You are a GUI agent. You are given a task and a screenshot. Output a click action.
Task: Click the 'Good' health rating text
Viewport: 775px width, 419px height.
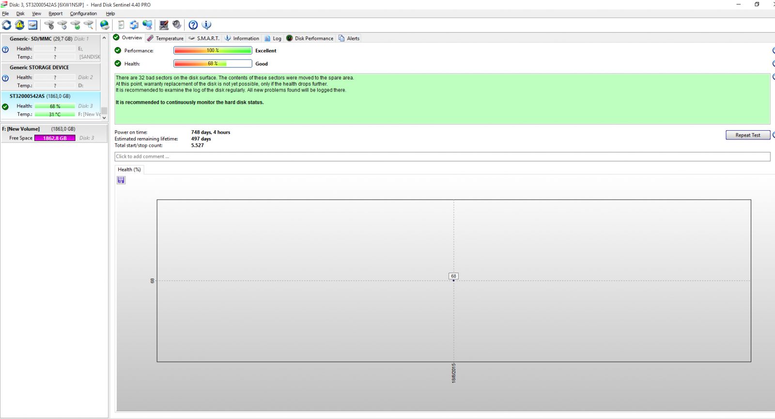pyautogui.click(x=262, y=63)
